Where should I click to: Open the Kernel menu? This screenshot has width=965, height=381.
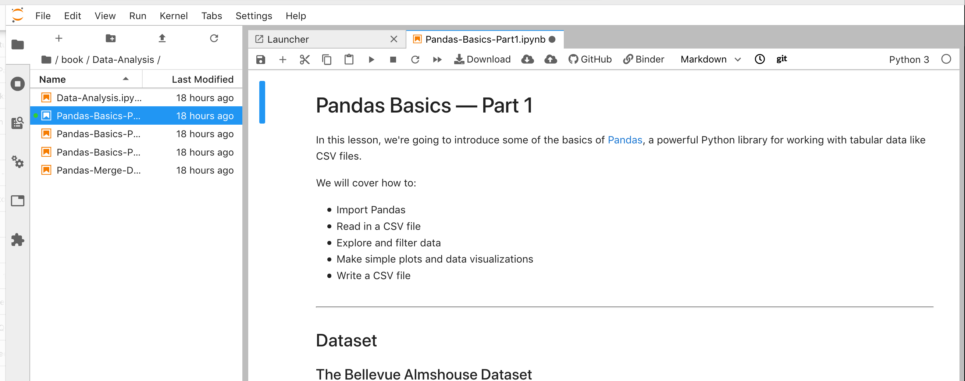tap(174, 16)
